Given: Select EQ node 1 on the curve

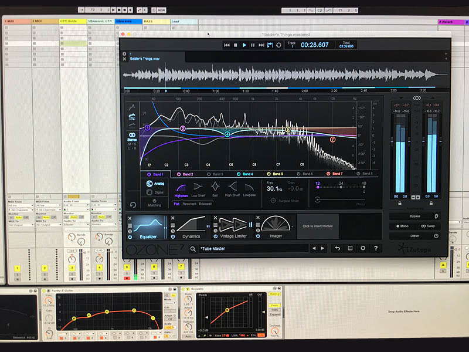Looking at the screenshot, I should pyautogui.click(x=147, y=128).
